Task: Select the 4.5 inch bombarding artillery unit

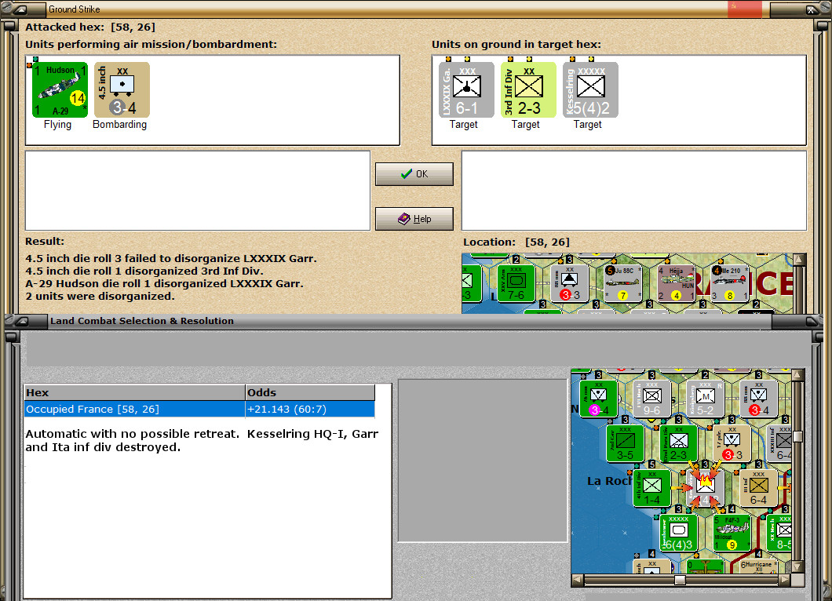Action: coord(122,89)
